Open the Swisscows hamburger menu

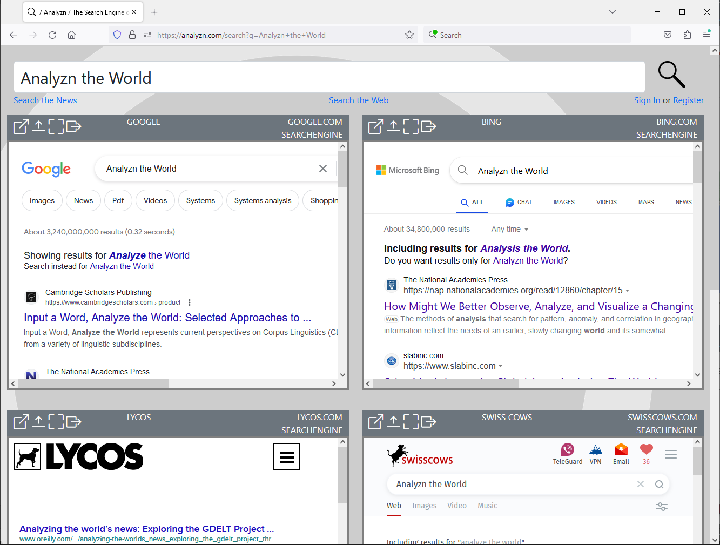pyautogui.click(x=671, y=454)
